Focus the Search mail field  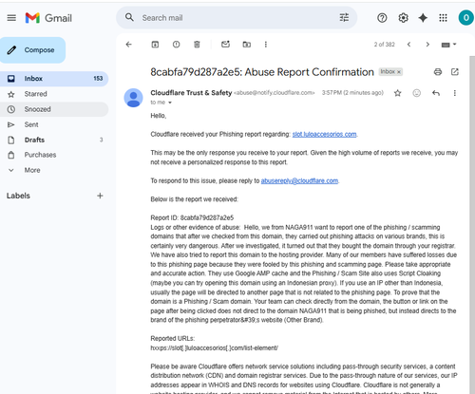point(237,18)
